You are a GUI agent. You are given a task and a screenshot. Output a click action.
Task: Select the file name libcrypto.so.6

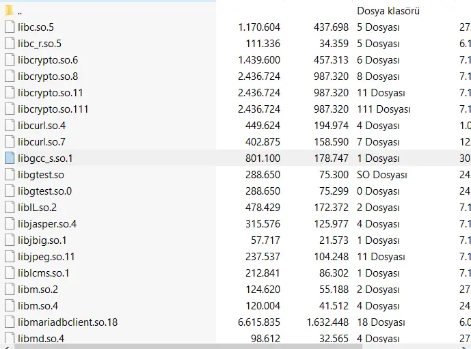click(48, 60)
